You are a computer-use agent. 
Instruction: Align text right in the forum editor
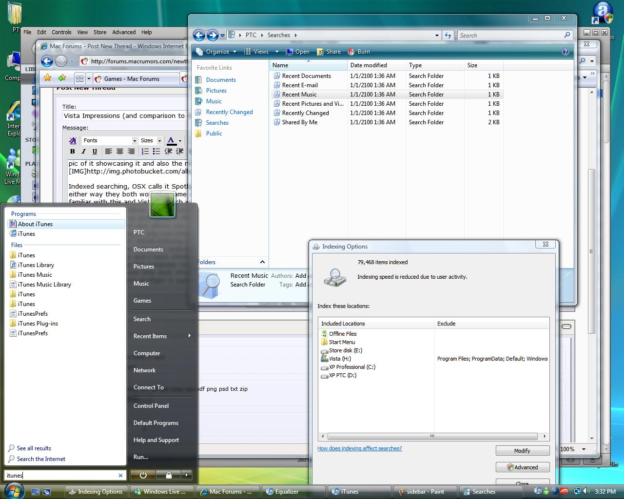click(x=131, y=152)
